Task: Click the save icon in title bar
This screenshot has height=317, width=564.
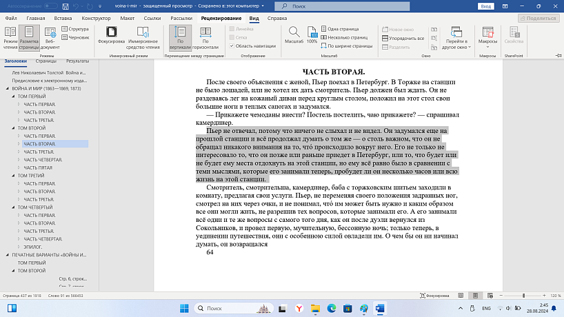Action: [x=65, y=6]
